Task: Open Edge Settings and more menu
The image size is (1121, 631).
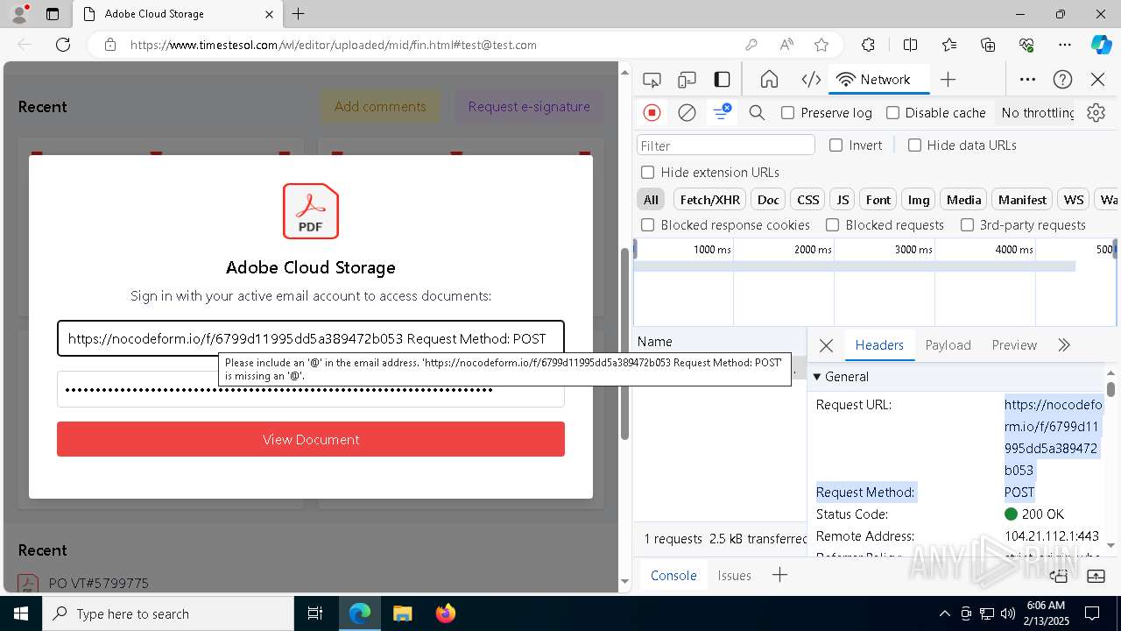Action: 1065,45
